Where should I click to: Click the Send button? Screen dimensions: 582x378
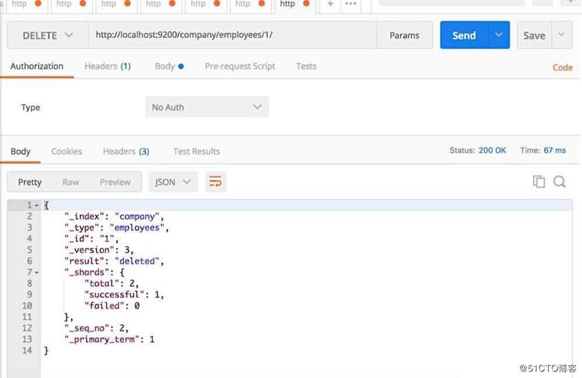click(x=464, y=35)
